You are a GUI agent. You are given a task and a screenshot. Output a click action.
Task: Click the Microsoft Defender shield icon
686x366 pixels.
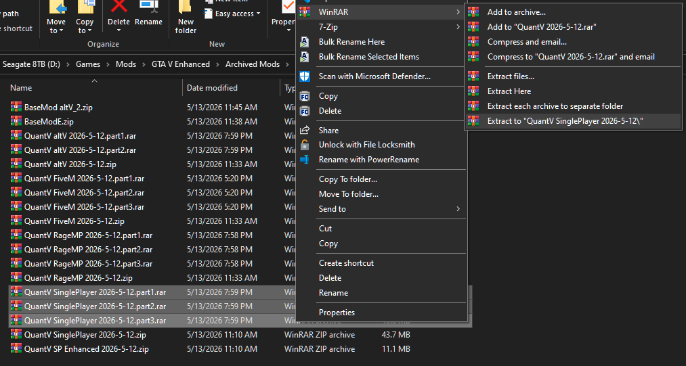tap(305, 76)
